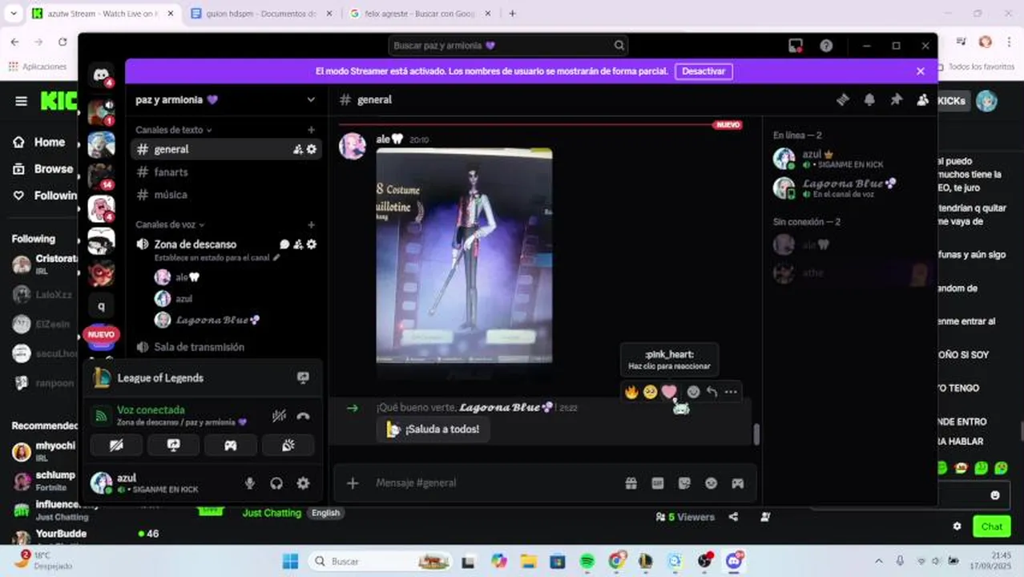Open the música text channel

(226, 195)
